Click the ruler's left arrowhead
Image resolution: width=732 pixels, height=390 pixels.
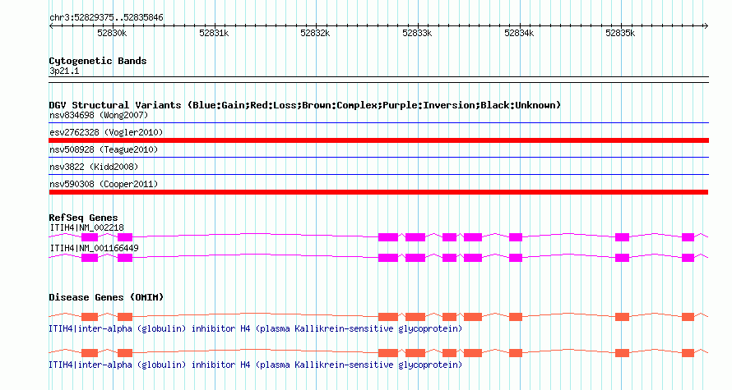pyautogui.click(x=51, y=26)
